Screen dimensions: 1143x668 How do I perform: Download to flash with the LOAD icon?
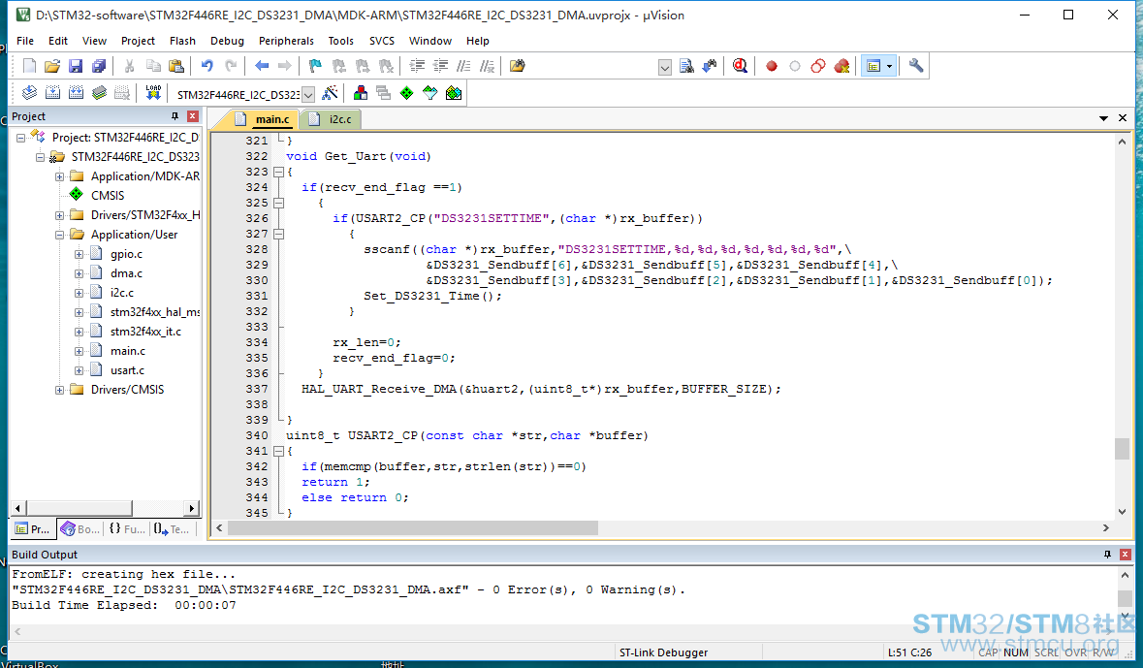click(x=153, y=93)
